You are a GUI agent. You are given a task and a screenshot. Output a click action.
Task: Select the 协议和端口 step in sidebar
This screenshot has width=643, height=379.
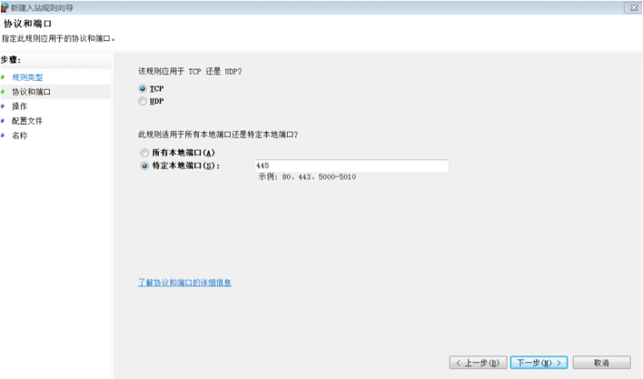(x=31, y=92)
